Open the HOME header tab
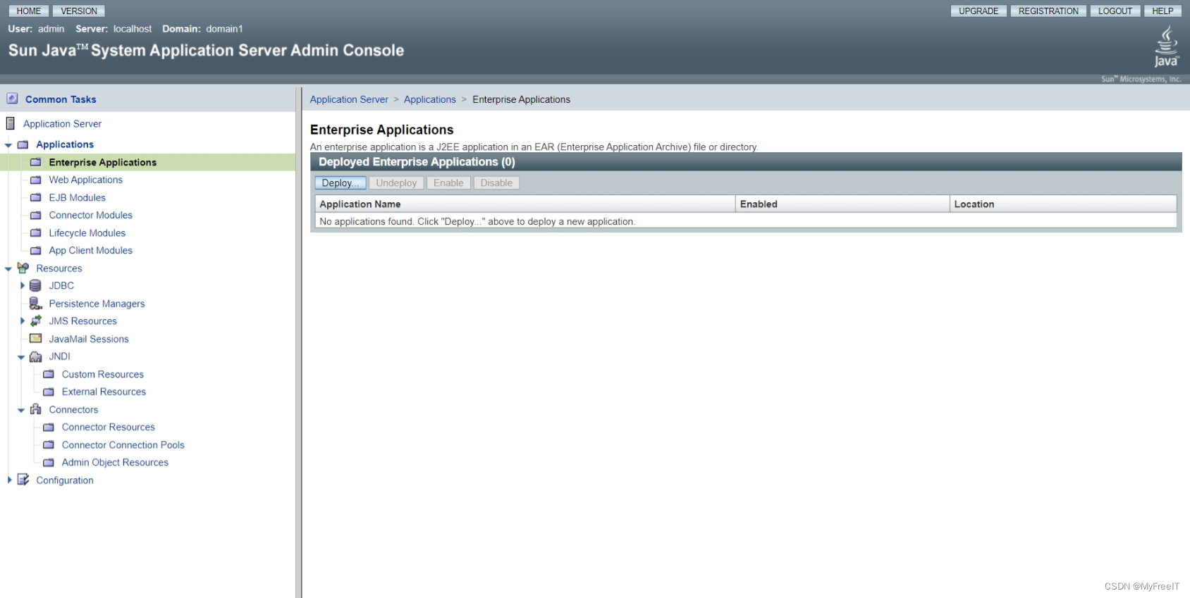Screen dimensions: 1190x598 click(29, 11)
